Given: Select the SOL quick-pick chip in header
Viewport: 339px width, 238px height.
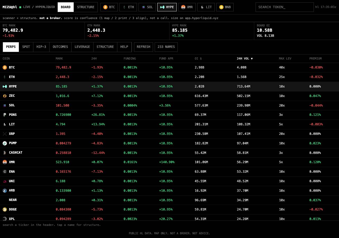Looking at the screenshot, I should 147,7.
